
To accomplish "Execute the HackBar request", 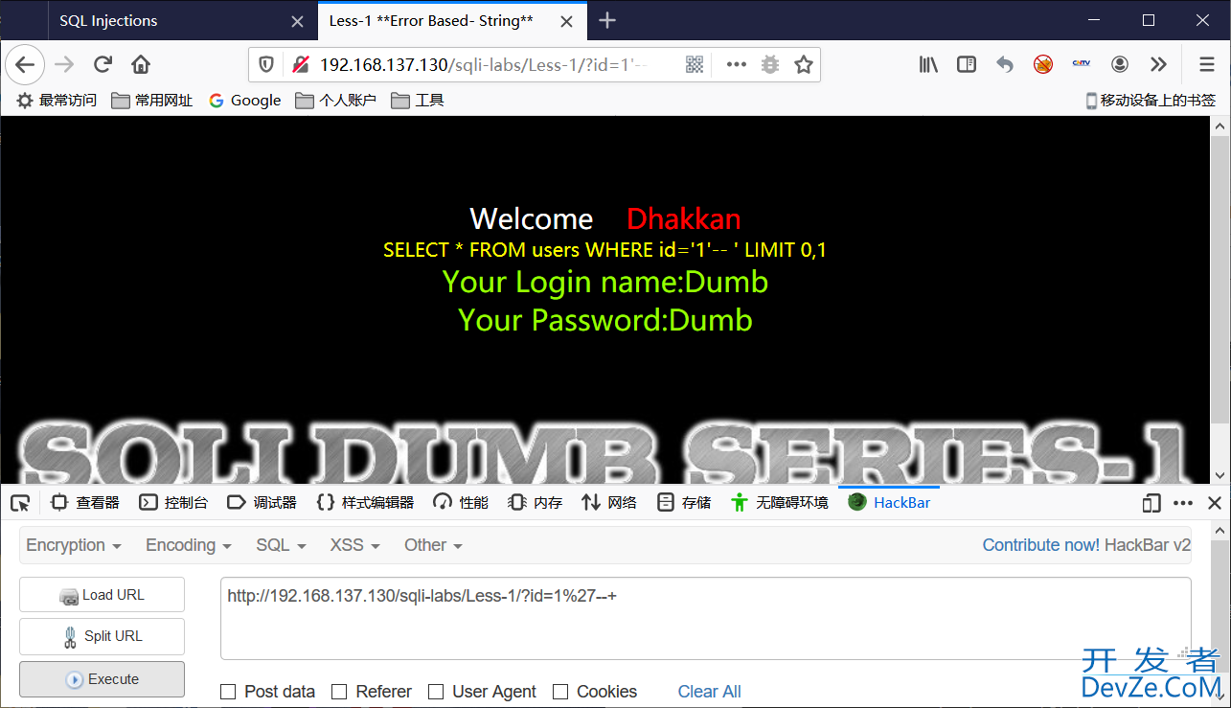I will click(102, 679).
